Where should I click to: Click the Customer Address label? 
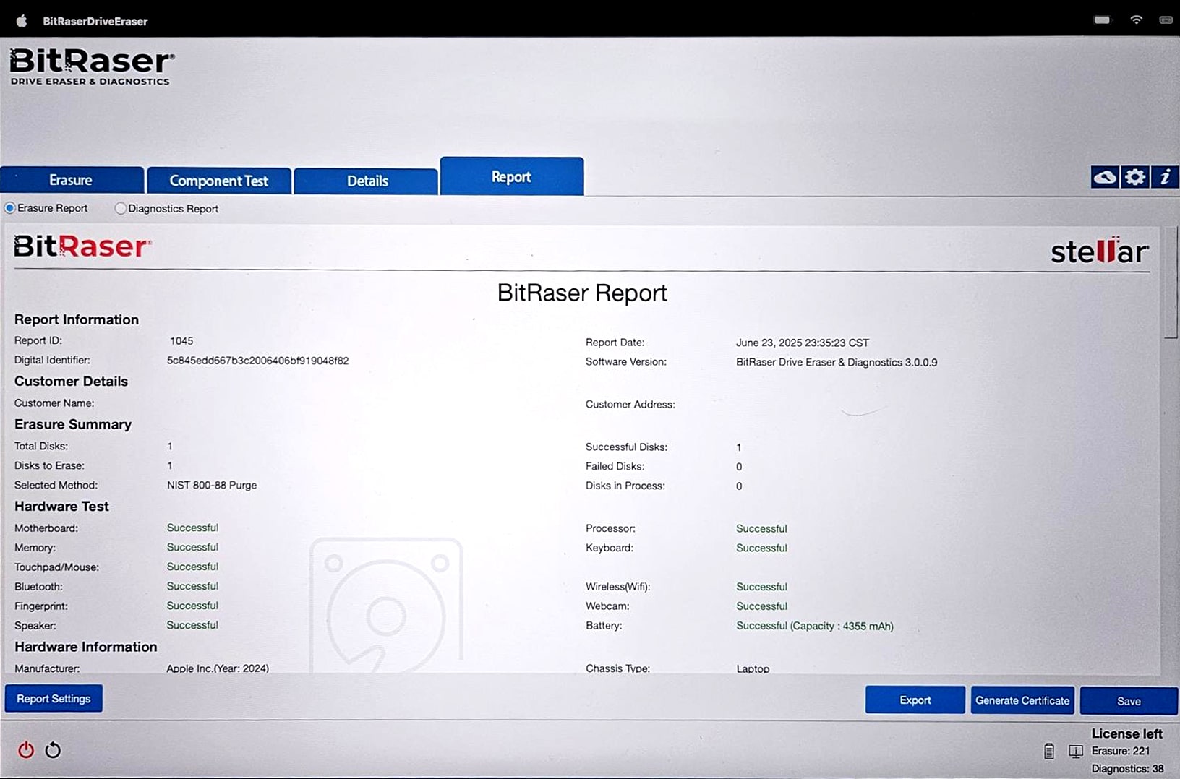(x=630, y=404)
